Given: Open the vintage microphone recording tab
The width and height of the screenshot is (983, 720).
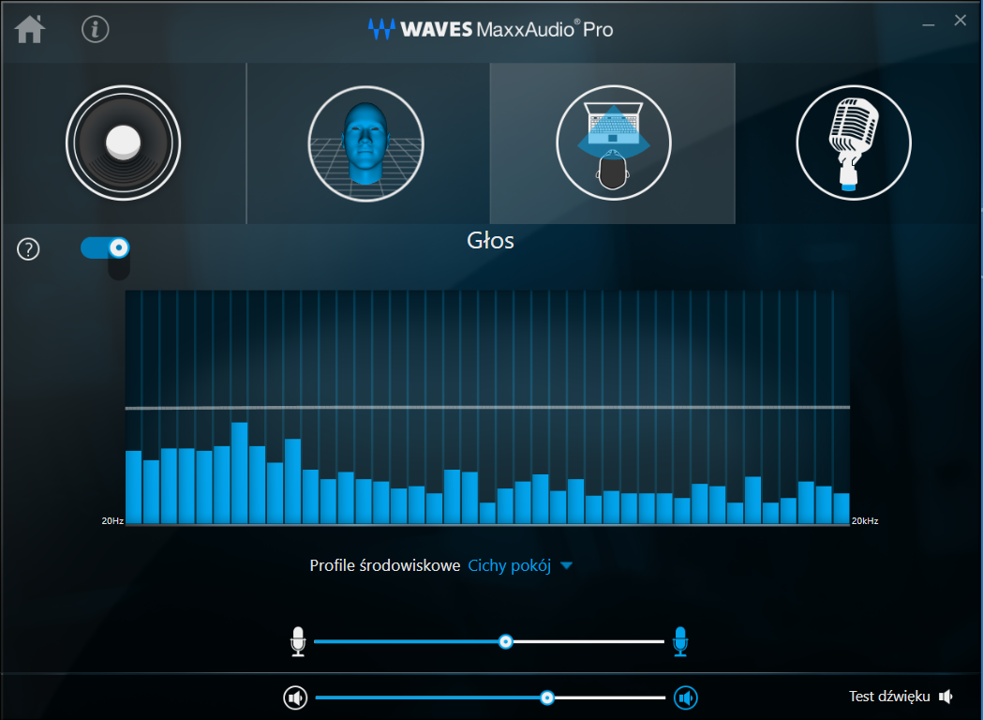Looking at the screenshot, I should (854, 143).
